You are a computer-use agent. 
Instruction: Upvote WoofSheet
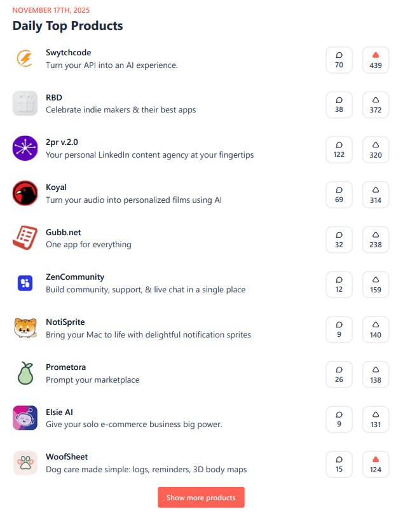point(376,464)
